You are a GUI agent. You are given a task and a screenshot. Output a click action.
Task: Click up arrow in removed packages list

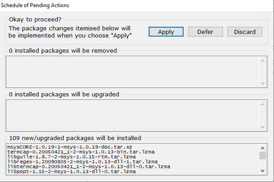click(262, 61)
